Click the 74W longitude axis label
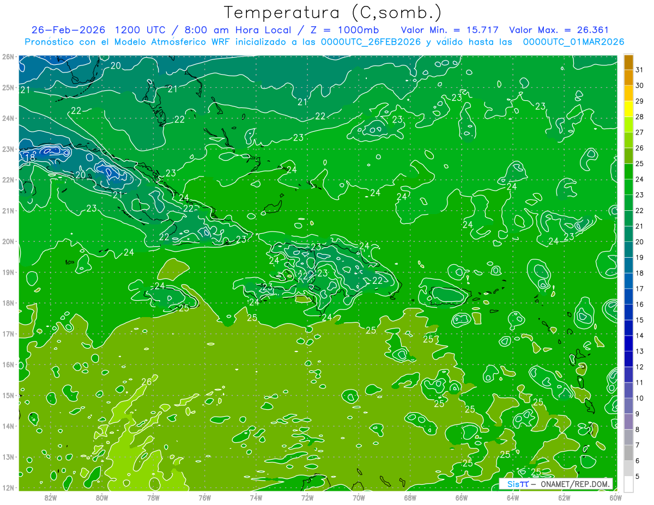 256,497
